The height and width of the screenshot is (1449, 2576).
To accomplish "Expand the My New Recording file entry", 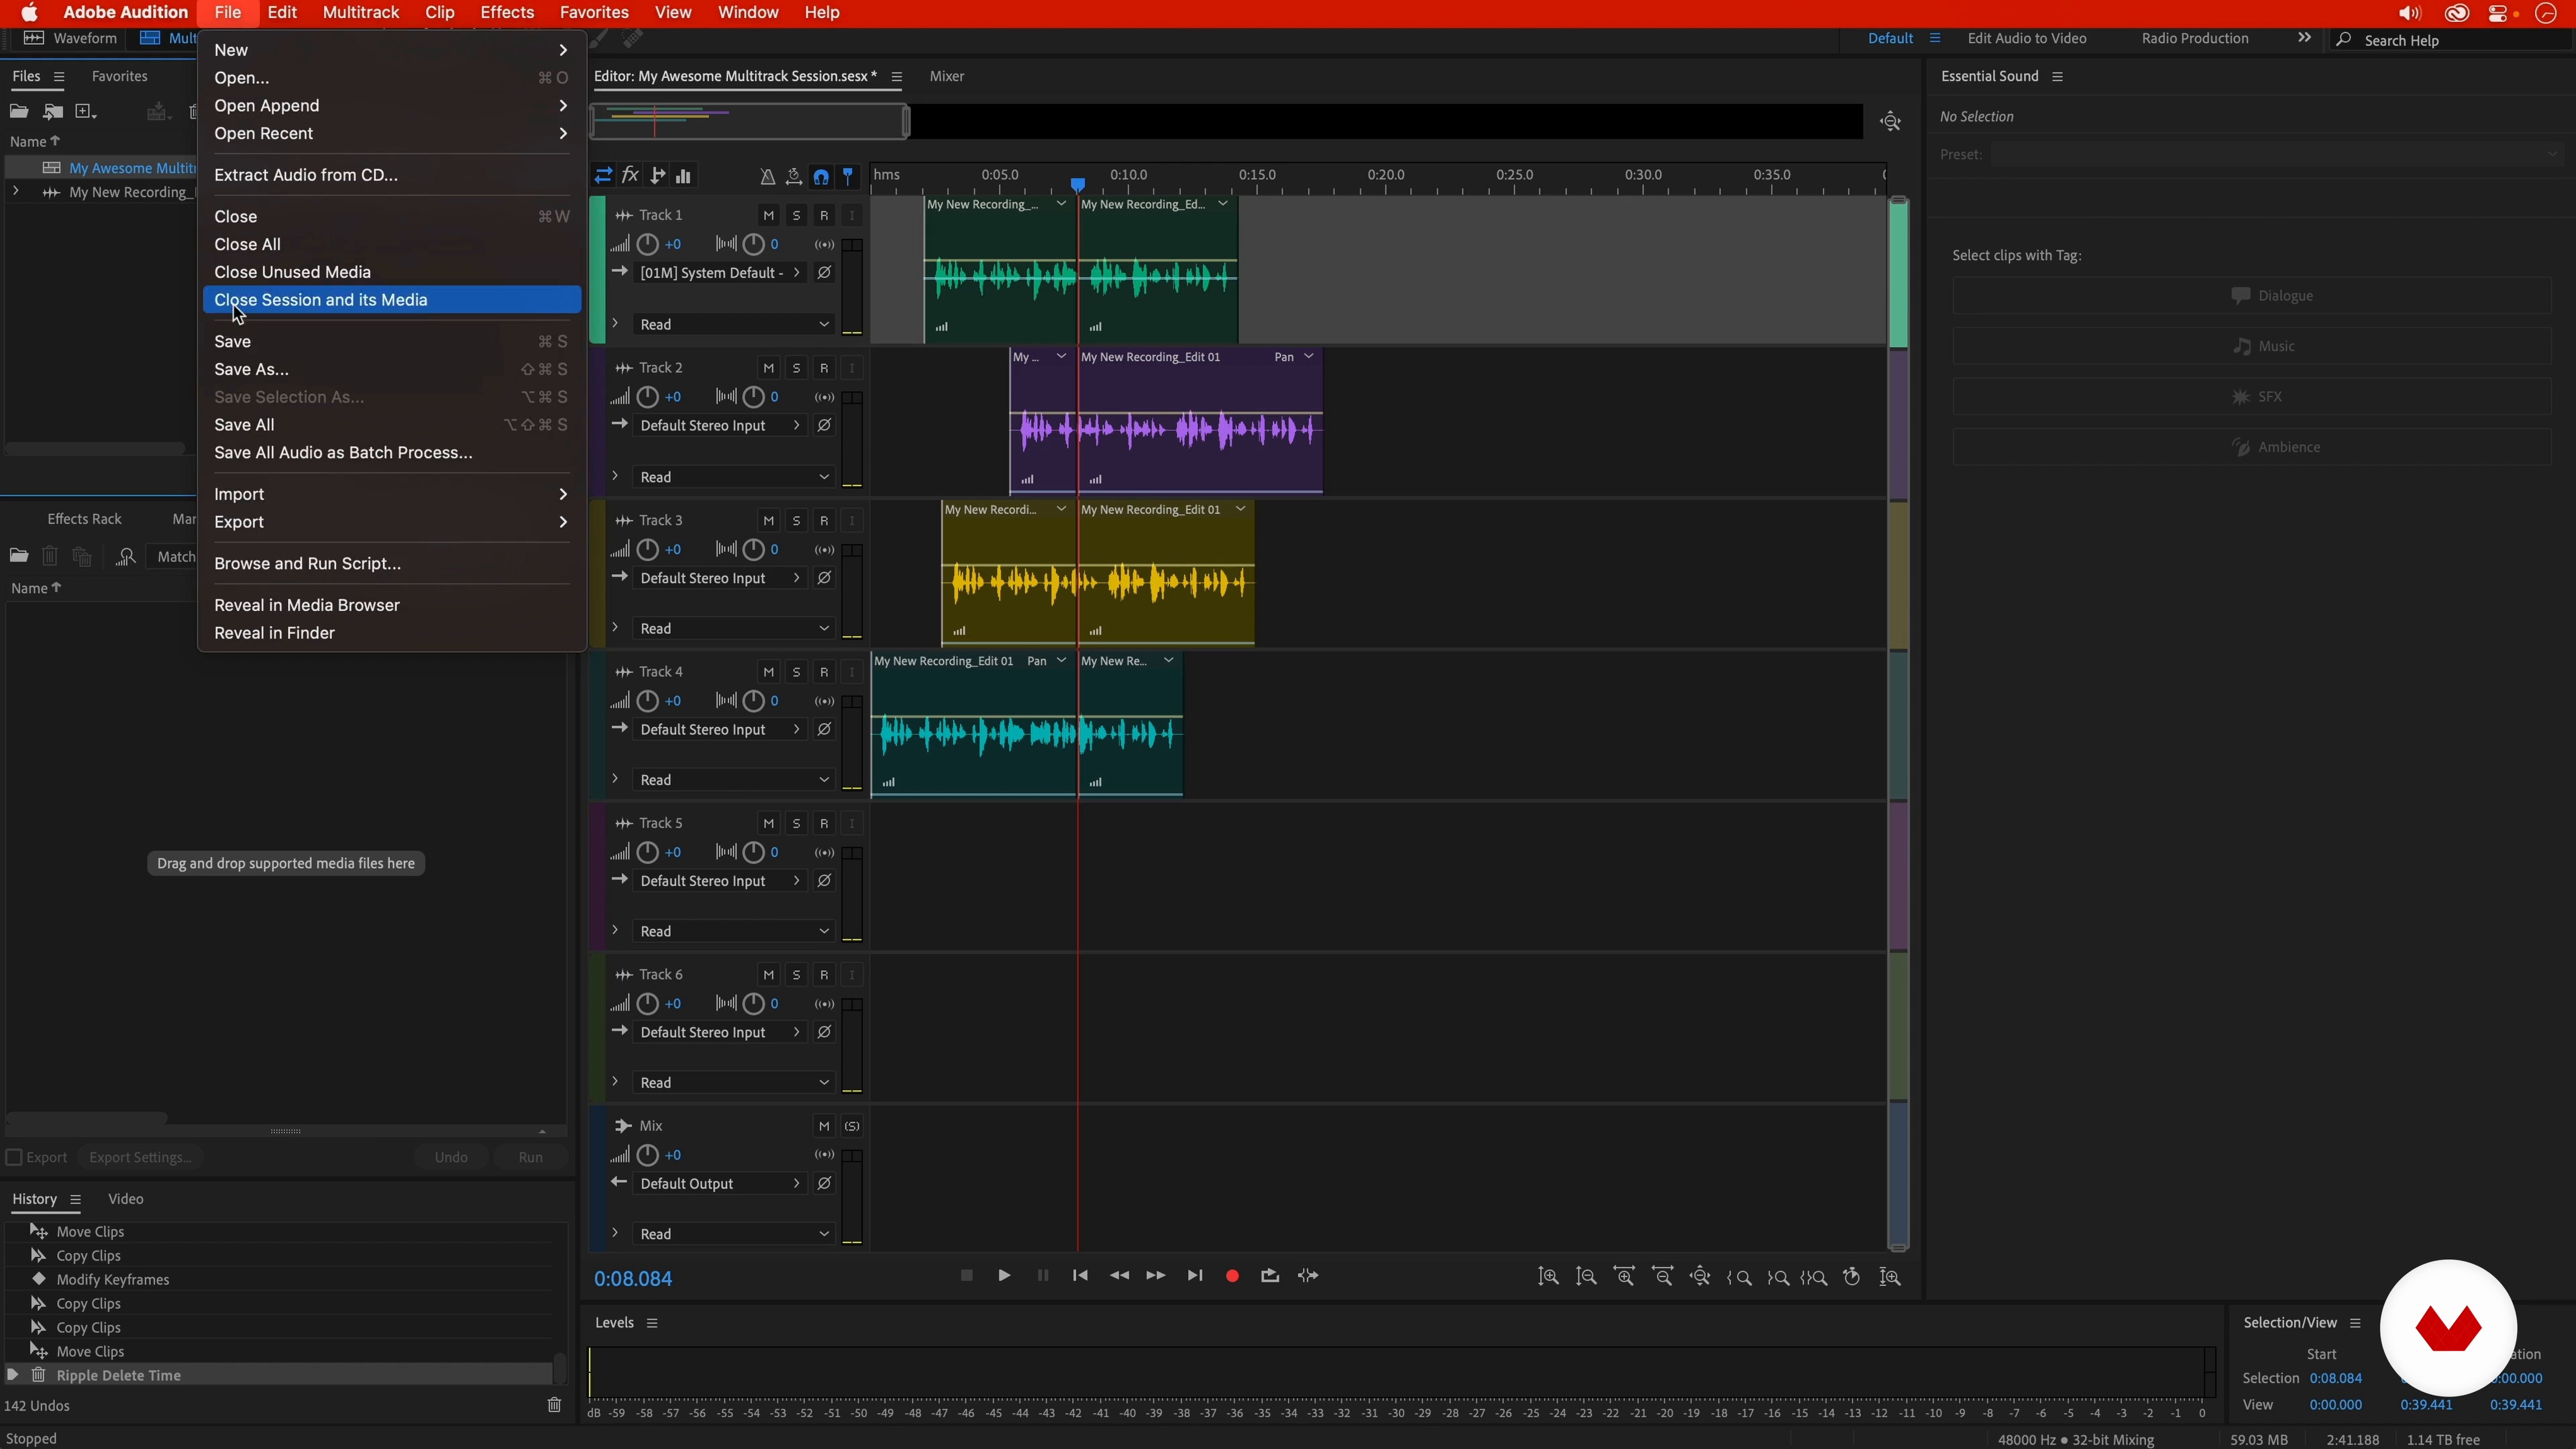I will coord(16,192).
